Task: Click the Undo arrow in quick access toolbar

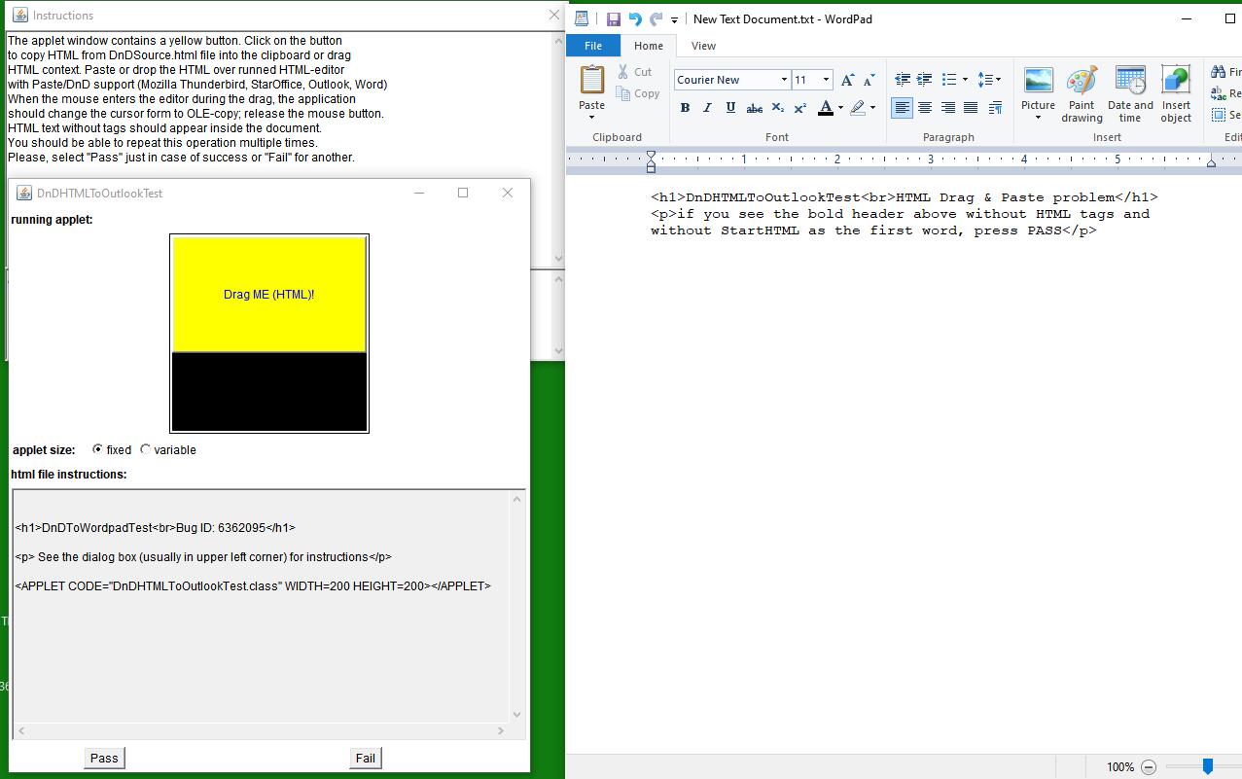Action: (x=635, y=18)
